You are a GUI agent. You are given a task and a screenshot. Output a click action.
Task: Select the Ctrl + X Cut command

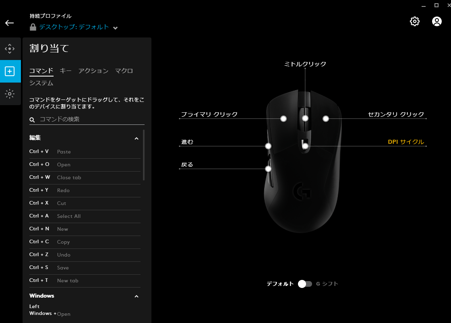(85, 203)
